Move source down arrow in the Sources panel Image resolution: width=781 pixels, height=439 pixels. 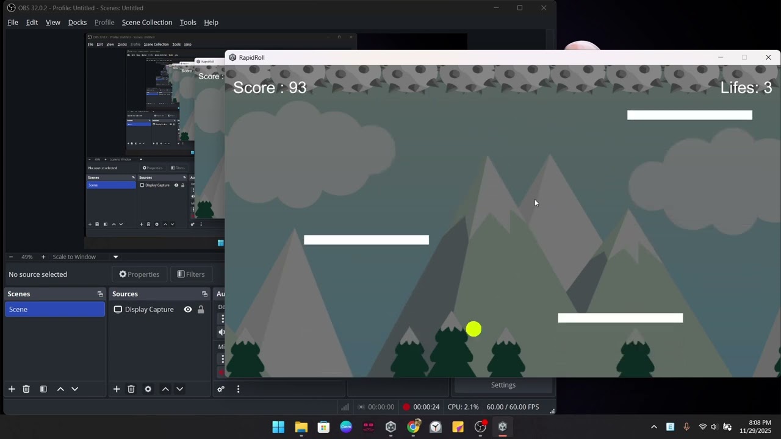click(x=180, y=389)
